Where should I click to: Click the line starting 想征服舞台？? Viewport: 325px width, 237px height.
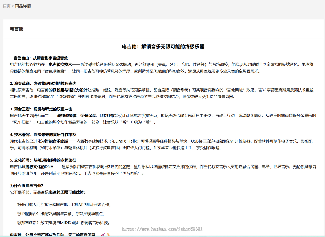coord(61,214)
